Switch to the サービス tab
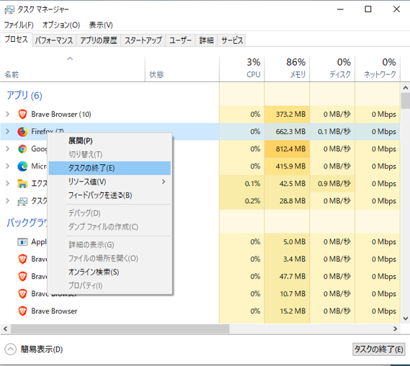This screenshot has width=410, height=366. [x=232, y=40]
